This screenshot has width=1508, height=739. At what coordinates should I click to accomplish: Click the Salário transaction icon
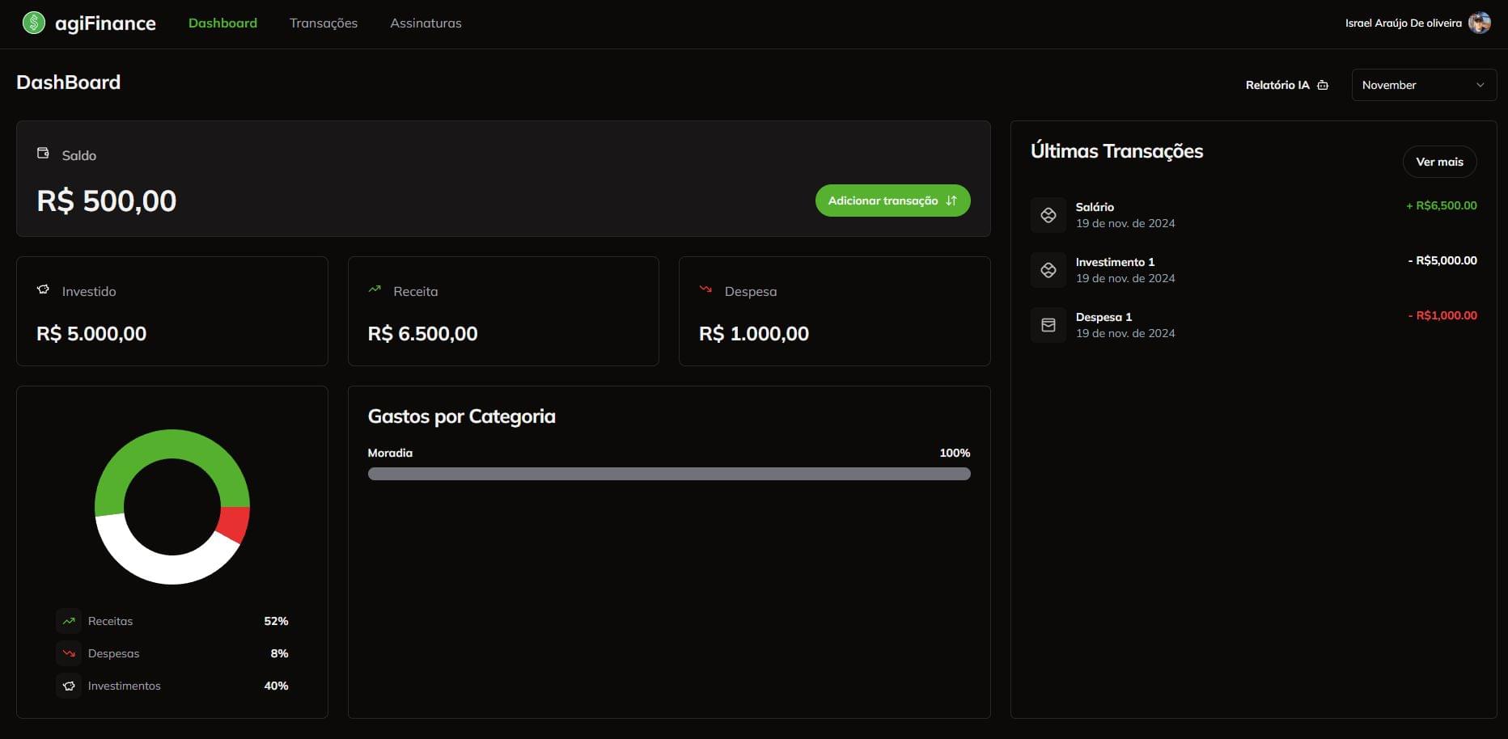click(1048, 215)
